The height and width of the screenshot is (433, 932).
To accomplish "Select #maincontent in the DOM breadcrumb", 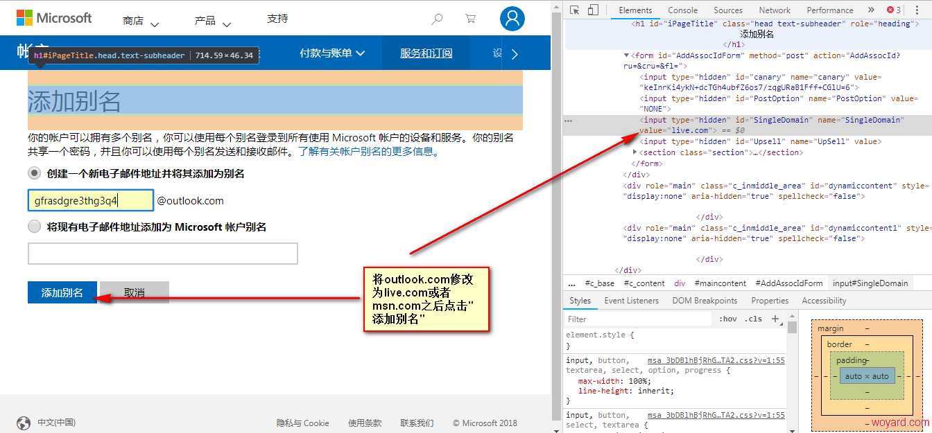I will point(722,283).
